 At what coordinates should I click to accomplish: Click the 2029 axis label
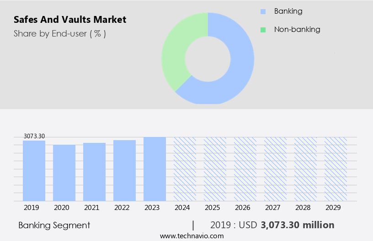pyautogui.click(x=333, y=208)
